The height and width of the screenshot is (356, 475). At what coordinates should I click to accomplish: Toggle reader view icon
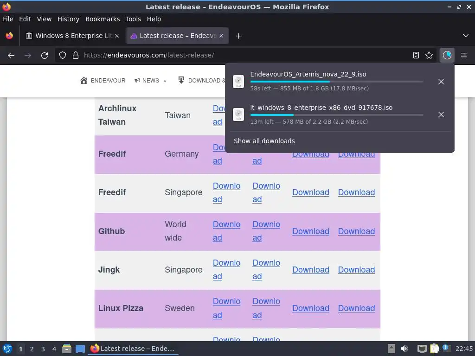pos(416,56)
